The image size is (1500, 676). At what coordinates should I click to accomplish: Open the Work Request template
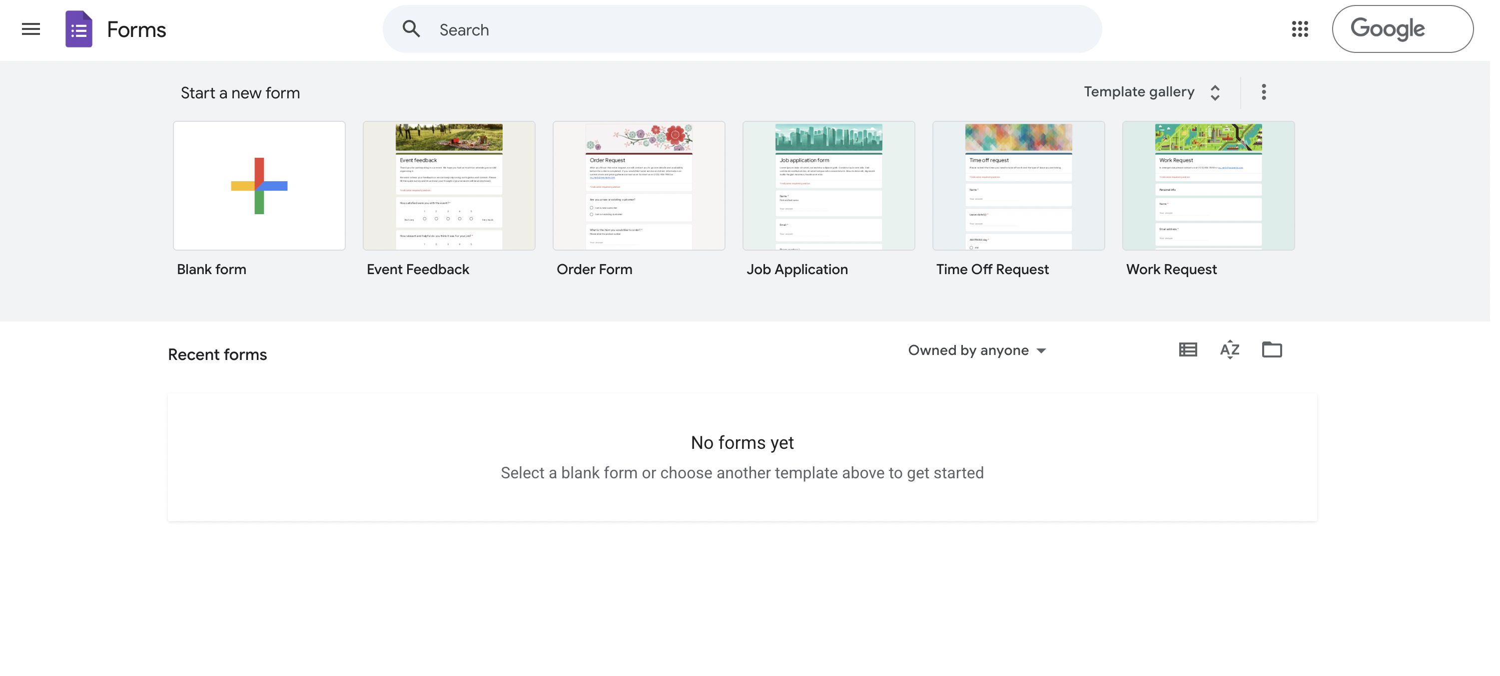tap(1208, 185)
